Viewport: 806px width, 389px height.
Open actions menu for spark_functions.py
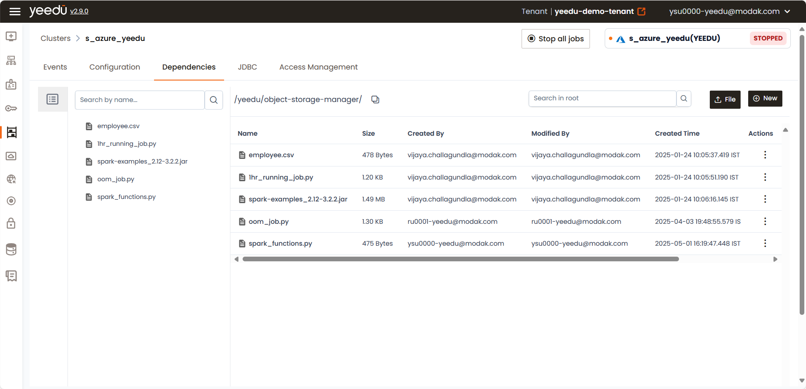765,243
